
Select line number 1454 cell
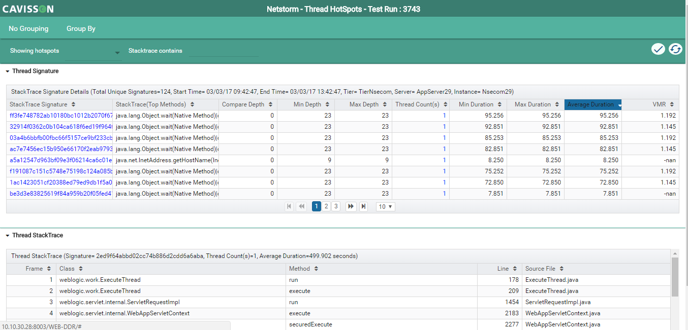tap(499, 302)
